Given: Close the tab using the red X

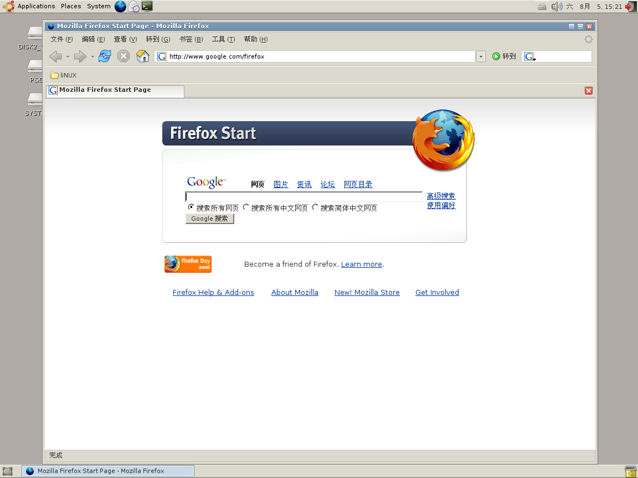Looking at the screenshot, I should 588,91.
